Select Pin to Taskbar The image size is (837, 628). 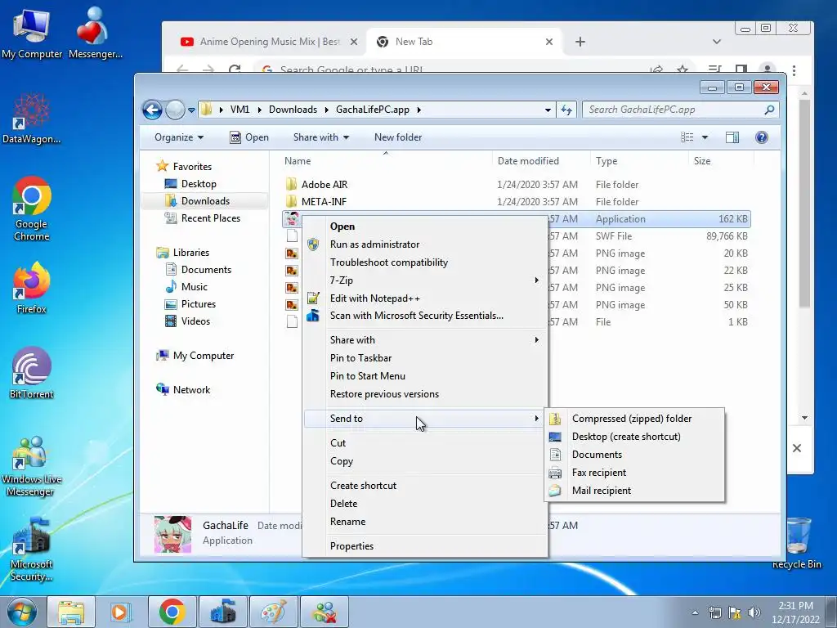425,358
